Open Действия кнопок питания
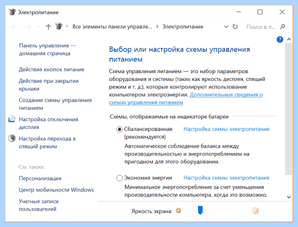Viewport: 298px width, 227px height. pyautogui.click(x=51, y=70)
